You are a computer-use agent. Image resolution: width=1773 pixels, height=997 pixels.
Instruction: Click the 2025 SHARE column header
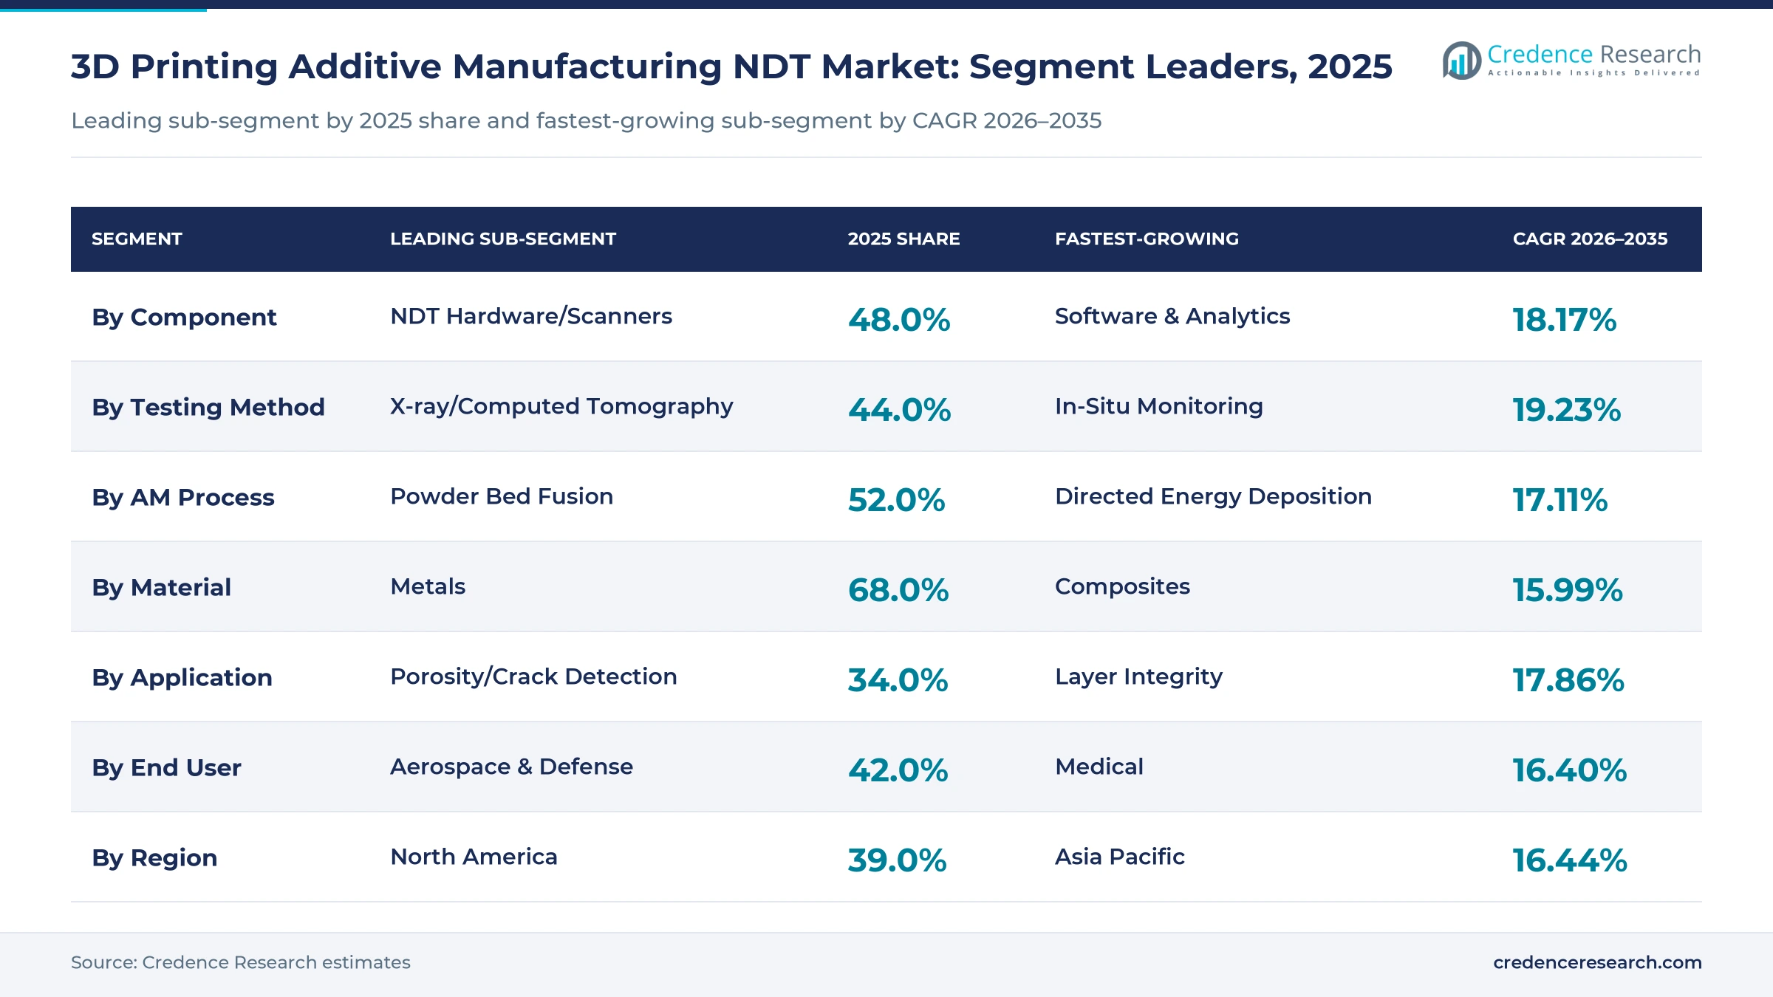point(903,239)
